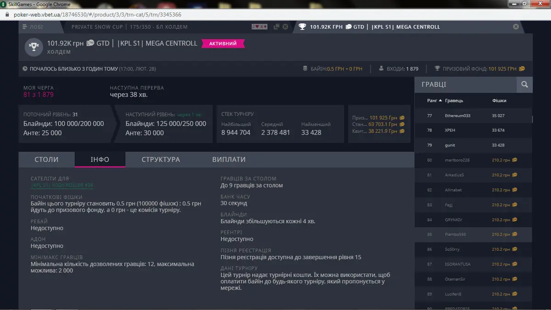Open the player search magnifier icon
551x310 pixels.
[x=524, y=85]
